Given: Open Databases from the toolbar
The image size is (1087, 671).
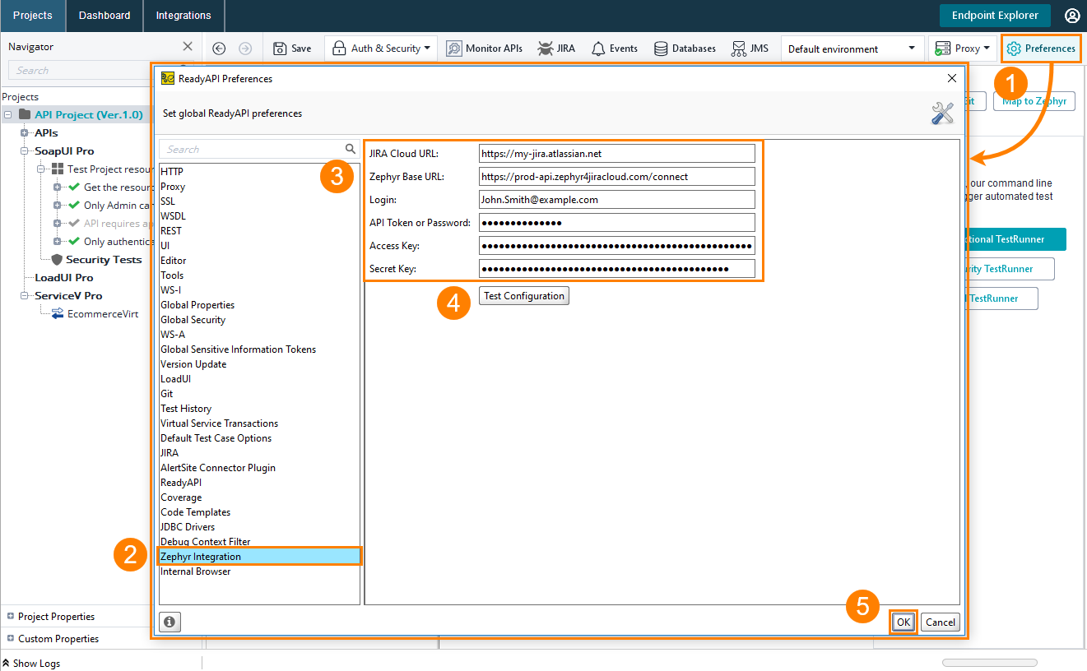Looking at the screenshot, I should point(685,49).
